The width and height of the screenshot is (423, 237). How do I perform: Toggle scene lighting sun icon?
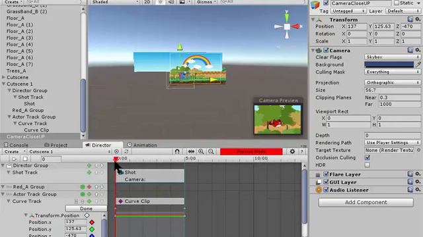coord(160,2)
